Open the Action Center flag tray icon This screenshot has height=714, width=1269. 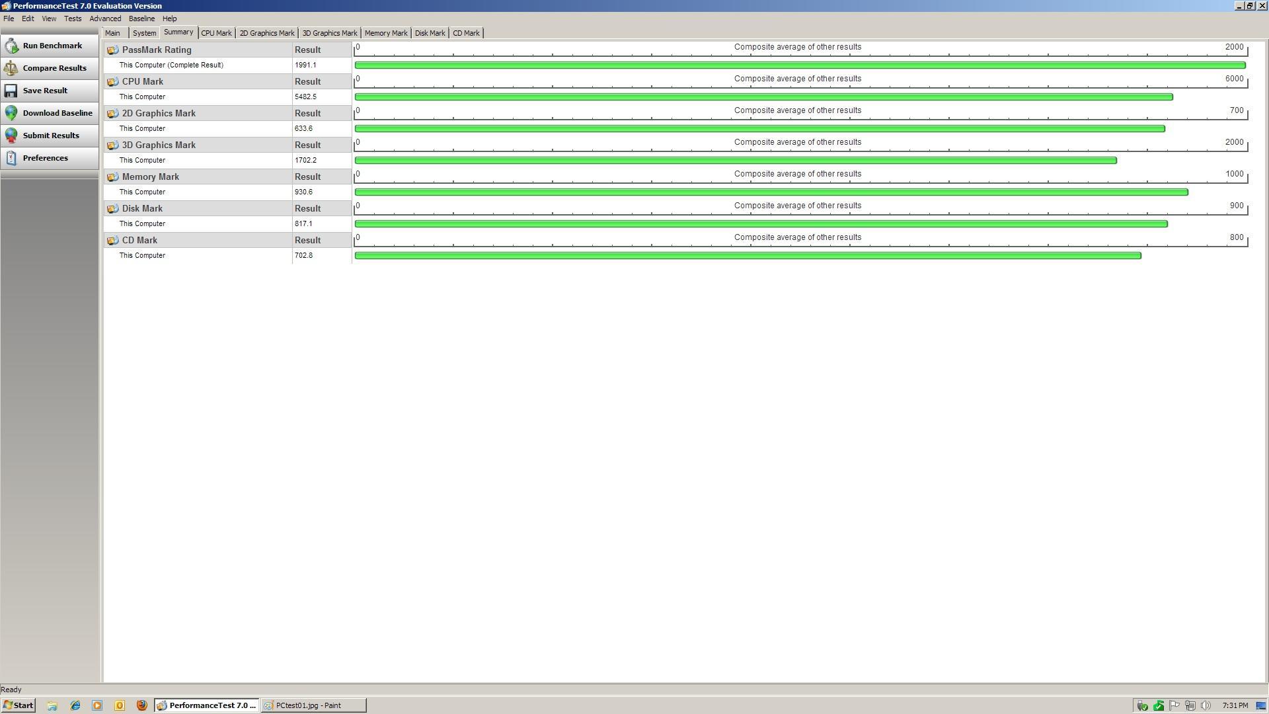[x=1174, y=706]
